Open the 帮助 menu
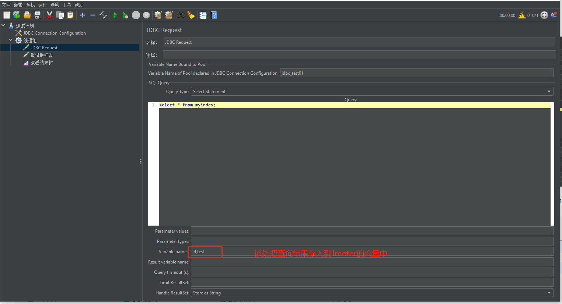This screenshot has height=304, width=562. [79, 5]
